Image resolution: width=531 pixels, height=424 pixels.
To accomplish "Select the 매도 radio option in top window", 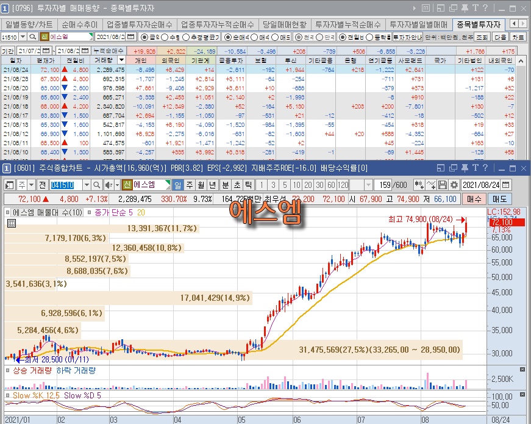I will pos(275,37).
